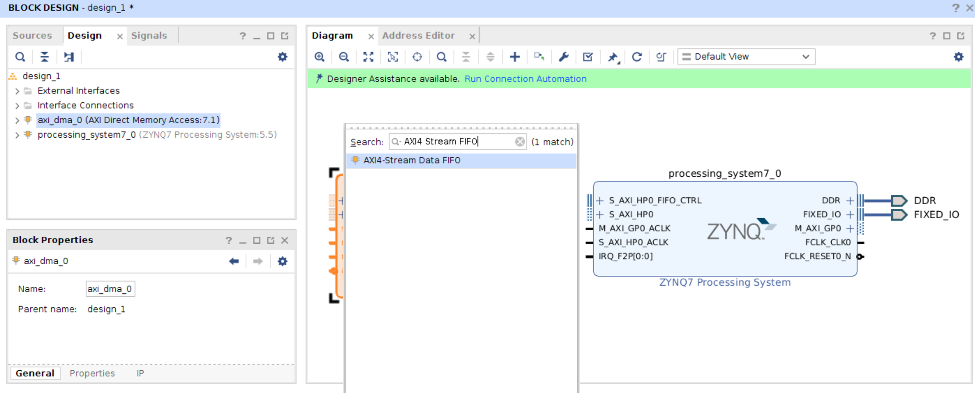Expand FIXED_IO interface on Zynq block
The width and height of the screenshot is (975, 393).
click(850, 214)
